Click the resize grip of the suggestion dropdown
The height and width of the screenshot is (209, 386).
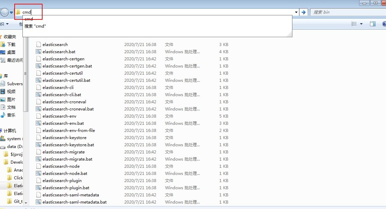(x=290, y=34)
